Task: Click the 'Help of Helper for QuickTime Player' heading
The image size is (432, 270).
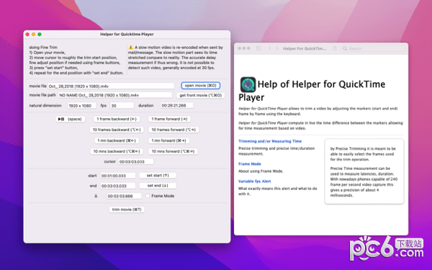Action: click(x=312, y=91)
